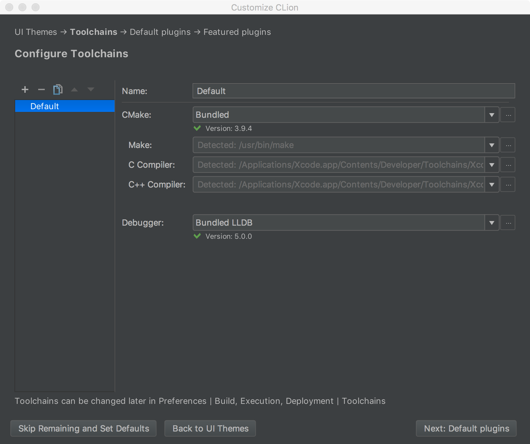Click the Debugger: label
Image resolution: width=530 pixels, height=444 pixels.
143,223
